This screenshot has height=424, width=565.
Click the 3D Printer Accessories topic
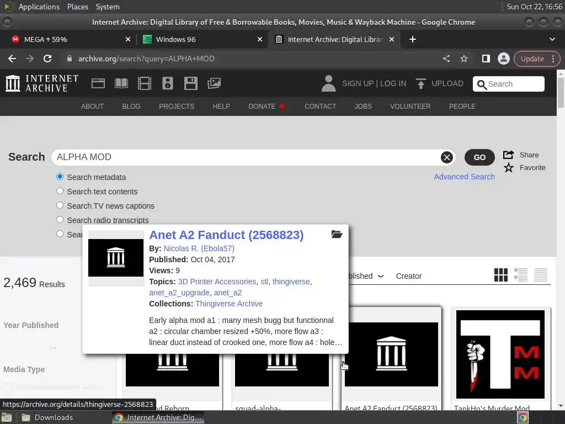217,282
